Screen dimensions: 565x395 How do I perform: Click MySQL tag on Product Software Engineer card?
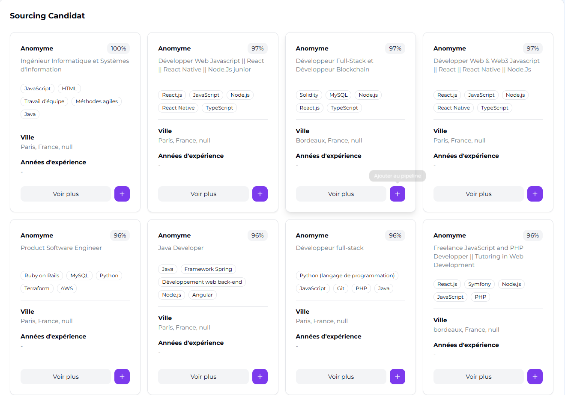(79, 276)
